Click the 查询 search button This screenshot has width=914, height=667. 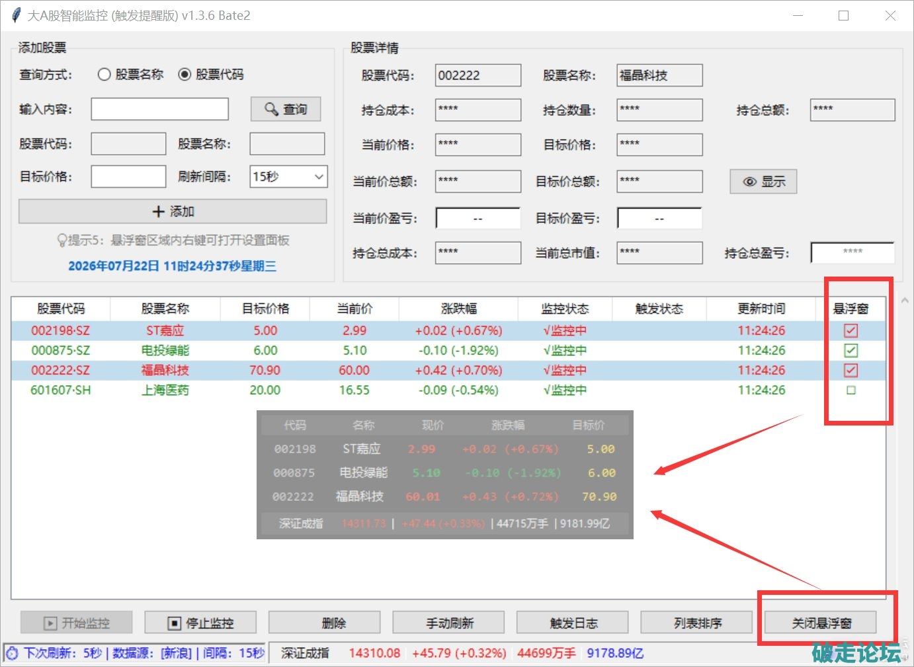286,109
